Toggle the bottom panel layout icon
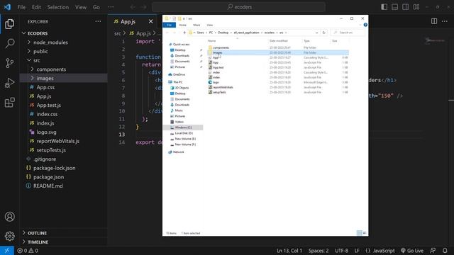 tap(394, 7)
